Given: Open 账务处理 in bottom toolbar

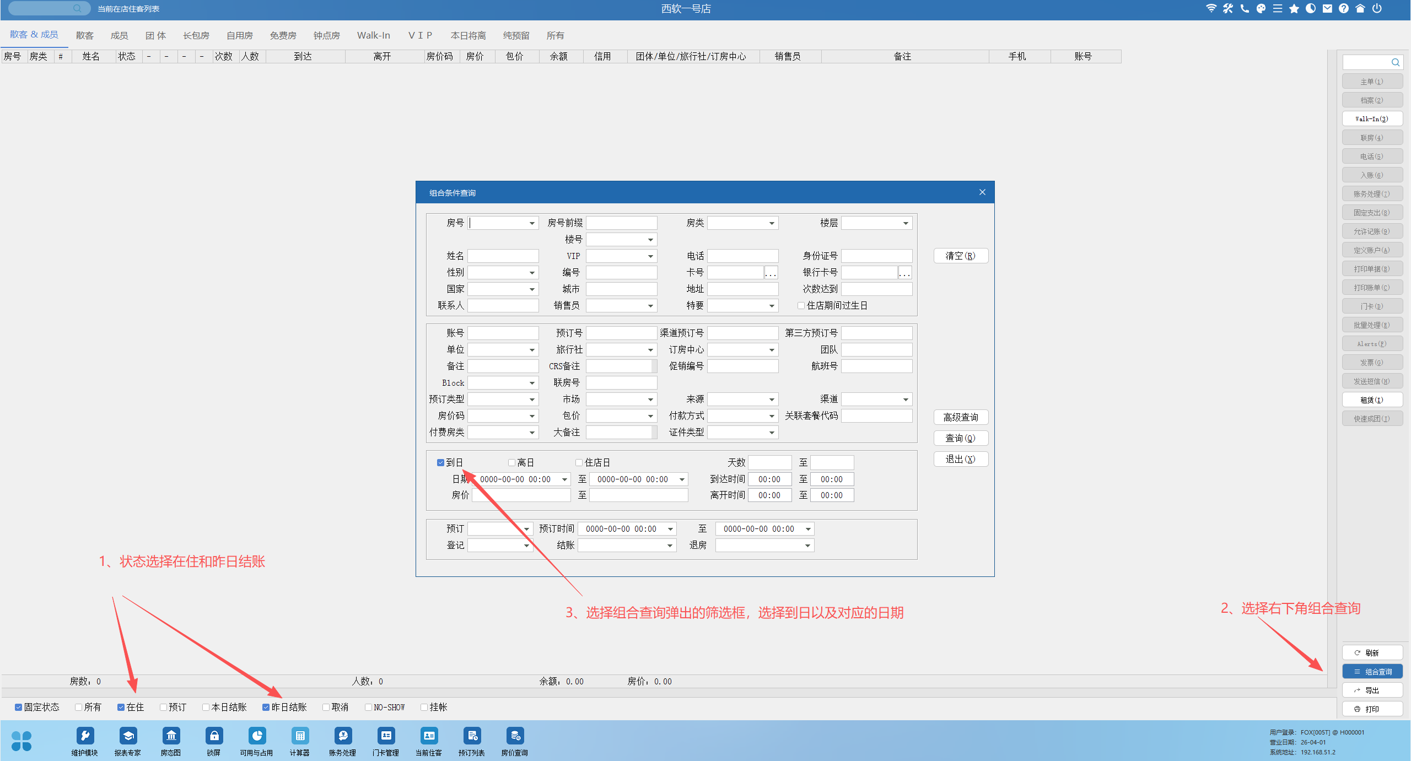Looking at the screenshot, I should pos(343,741).
